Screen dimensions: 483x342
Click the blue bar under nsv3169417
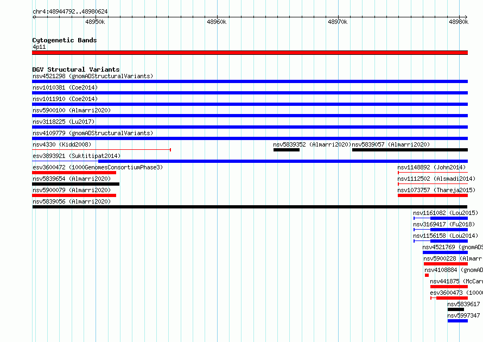tap(449, 230)
